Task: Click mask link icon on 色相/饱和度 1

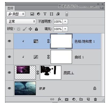Action: [48, 41]
